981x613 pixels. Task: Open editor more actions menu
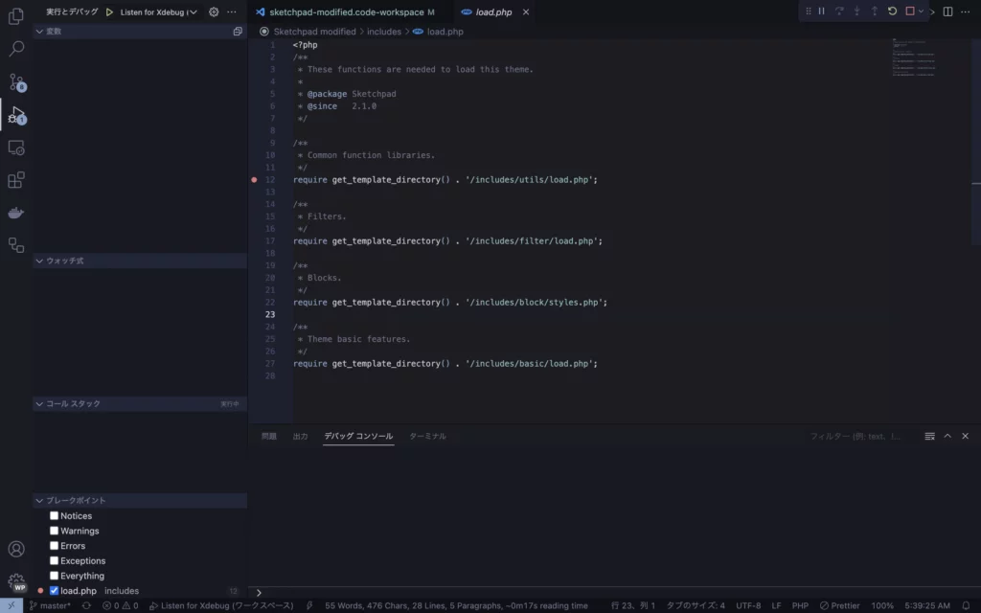point(966,11)
